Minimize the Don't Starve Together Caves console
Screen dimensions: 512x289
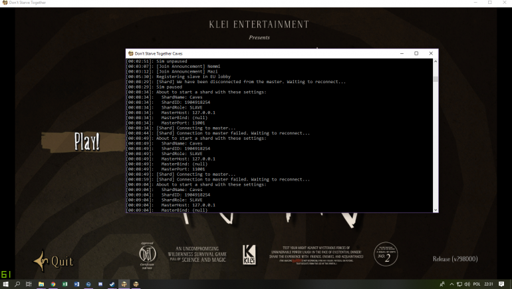point(402,53)
